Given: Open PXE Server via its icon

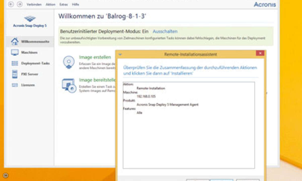Looking at the screenshot, I should (x=15, y=74).
